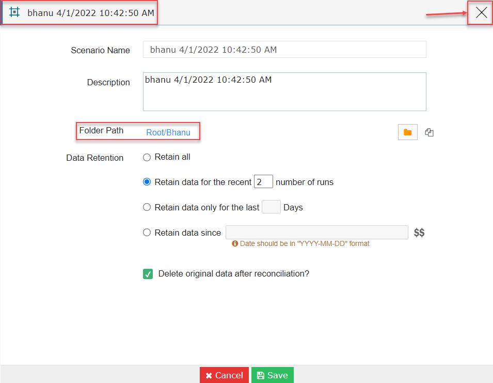Click the scenario icon in title bar
This screenshot has height=383, width=493.
pyautogui.click(x=14, y=12)
